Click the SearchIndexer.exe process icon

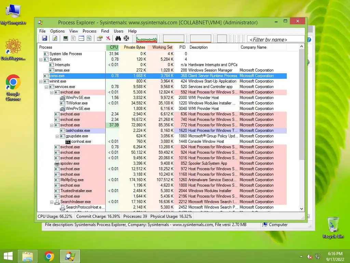point(57,202)
